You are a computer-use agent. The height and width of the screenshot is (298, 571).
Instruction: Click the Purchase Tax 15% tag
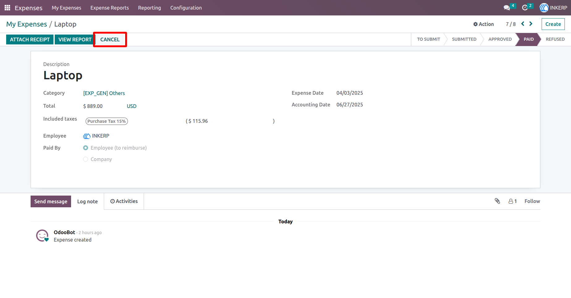click(x=107, y=121)
